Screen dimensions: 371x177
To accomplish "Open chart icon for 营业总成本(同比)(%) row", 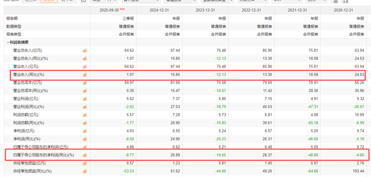I will (85, 91).
